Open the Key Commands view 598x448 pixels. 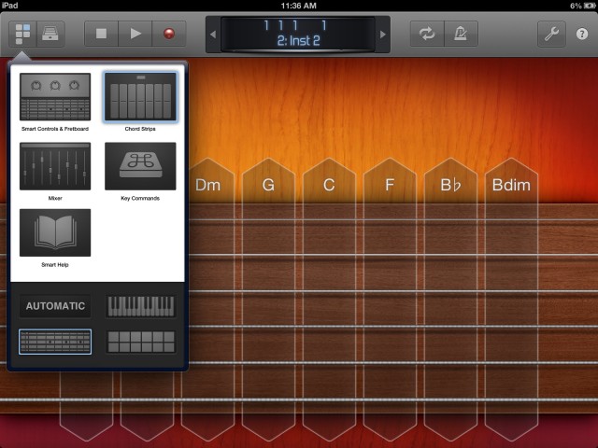(140, 166)
